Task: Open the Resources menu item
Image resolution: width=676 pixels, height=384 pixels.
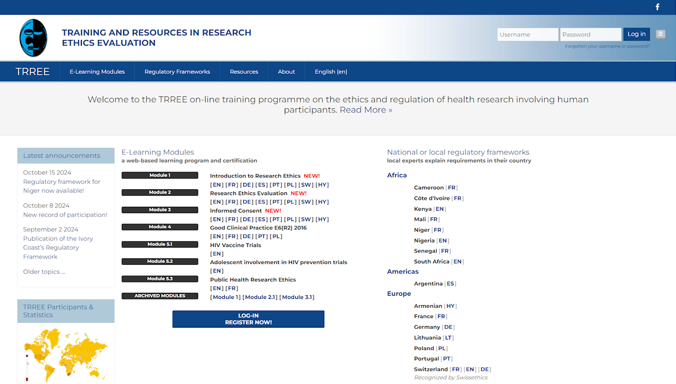Action: pos(244,72)
